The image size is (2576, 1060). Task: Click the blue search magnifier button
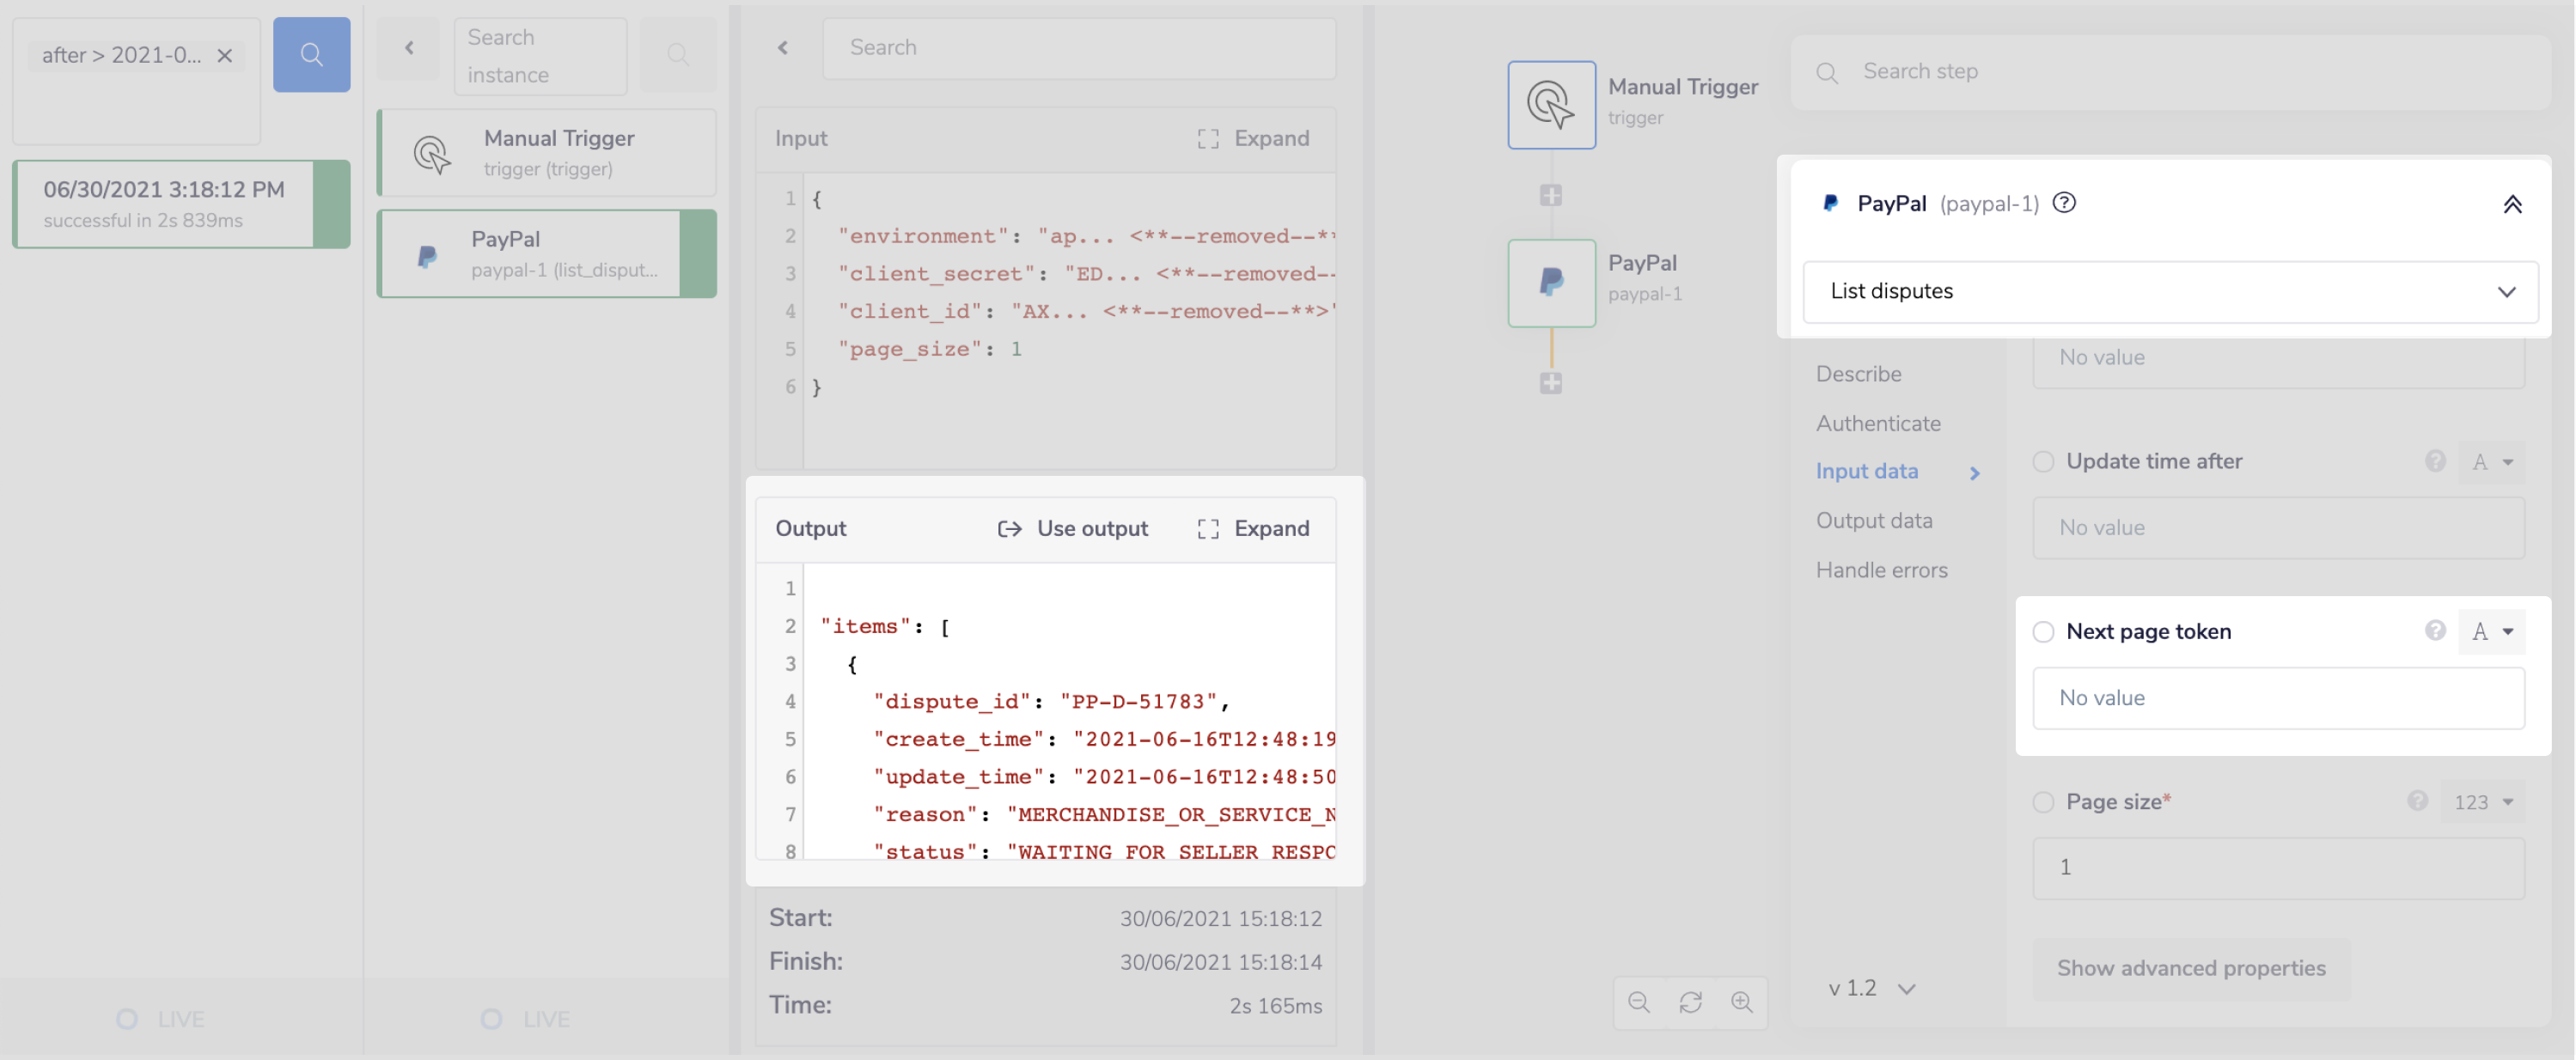click(x=311, y=54)
